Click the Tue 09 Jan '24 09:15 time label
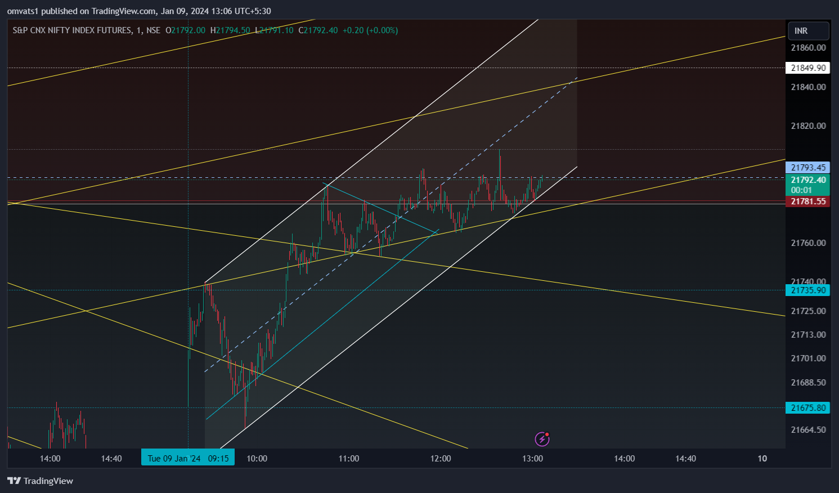 (188, 458)
